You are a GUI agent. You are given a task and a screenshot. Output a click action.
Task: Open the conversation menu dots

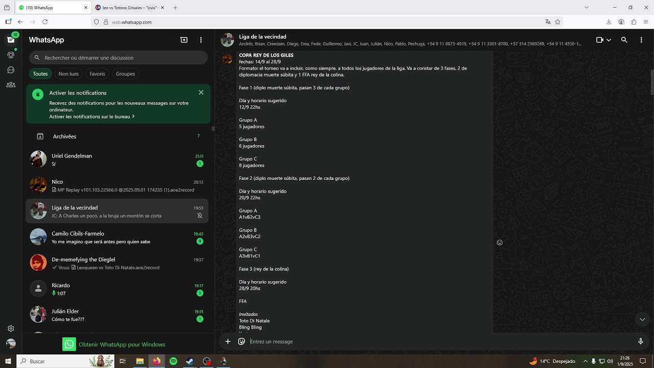click(641, 40)
